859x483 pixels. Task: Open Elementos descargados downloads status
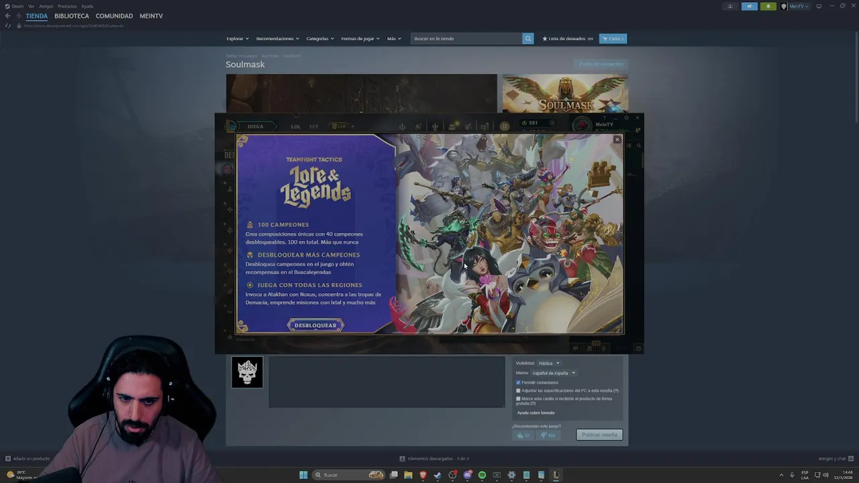(x=434, y=459)
